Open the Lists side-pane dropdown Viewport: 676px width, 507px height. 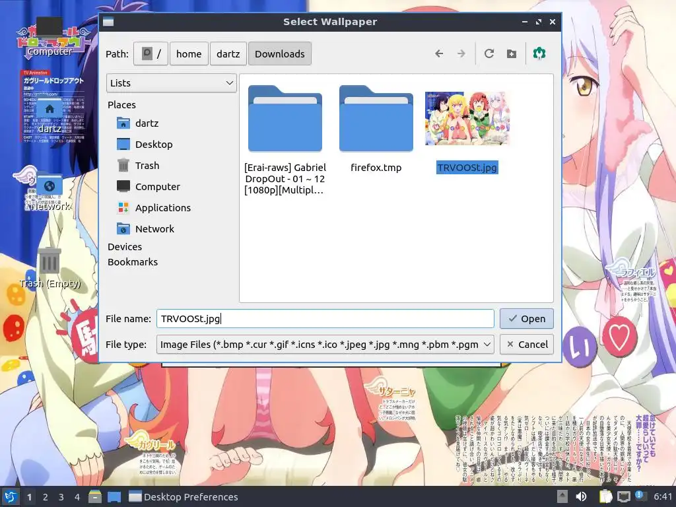pos(172,83)
